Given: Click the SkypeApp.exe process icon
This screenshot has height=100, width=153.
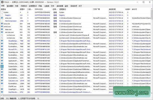Looking at the screenshot, I should 2,52.
